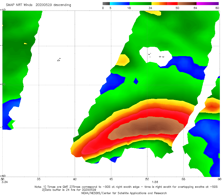The height and width of the screenshot is (195, 222).
Task: Pick the magenta-purple segment of the color scale
Action: point(208,4)
